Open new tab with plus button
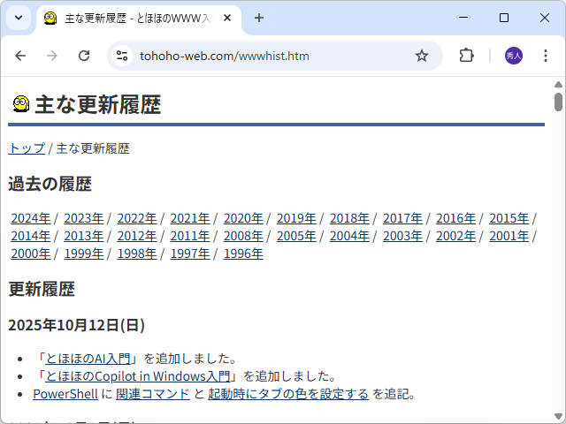The width and height of the screenshot is (566, 424). [259, 18]
